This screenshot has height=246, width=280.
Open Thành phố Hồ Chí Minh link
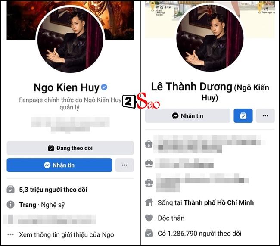218,202
